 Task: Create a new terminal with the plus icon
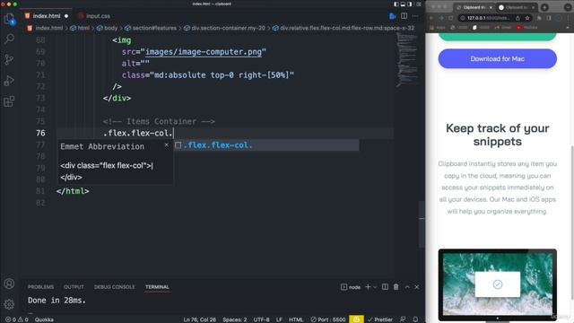368,287
